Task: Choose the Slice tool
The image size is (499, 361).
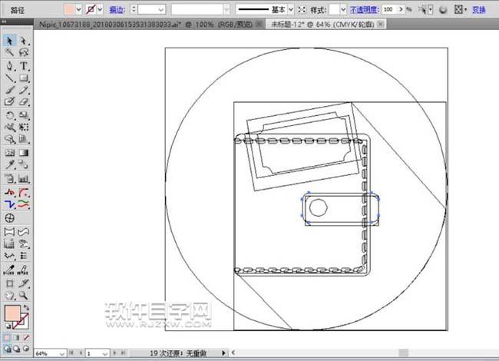Action: 24,283
